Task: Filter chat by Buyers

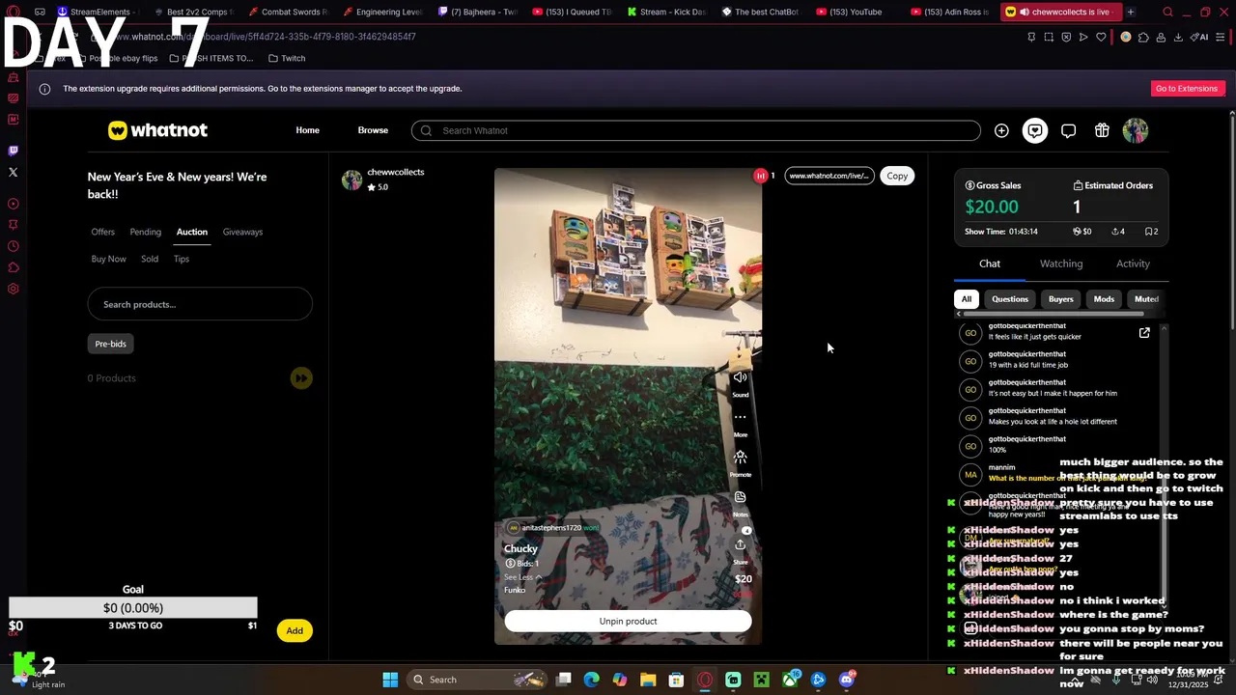Action: point(1061,299)
